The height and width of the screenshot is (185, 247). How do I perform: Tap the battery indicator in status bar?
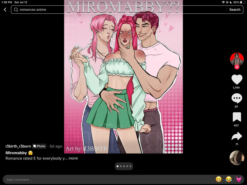(x=243, y=2)
